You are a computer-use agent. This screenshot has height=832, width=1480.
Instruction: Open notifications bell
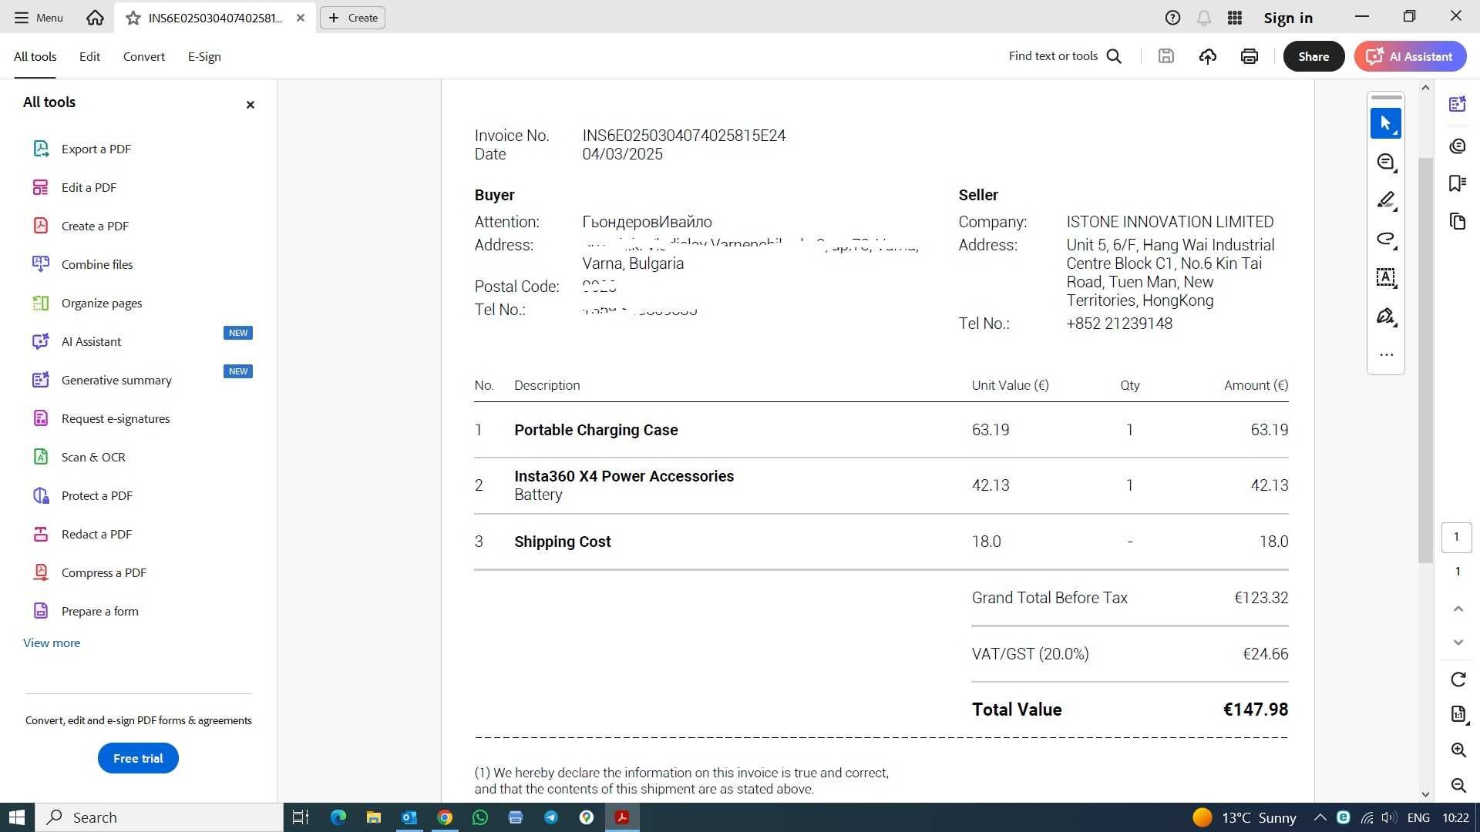point(1203,18)
